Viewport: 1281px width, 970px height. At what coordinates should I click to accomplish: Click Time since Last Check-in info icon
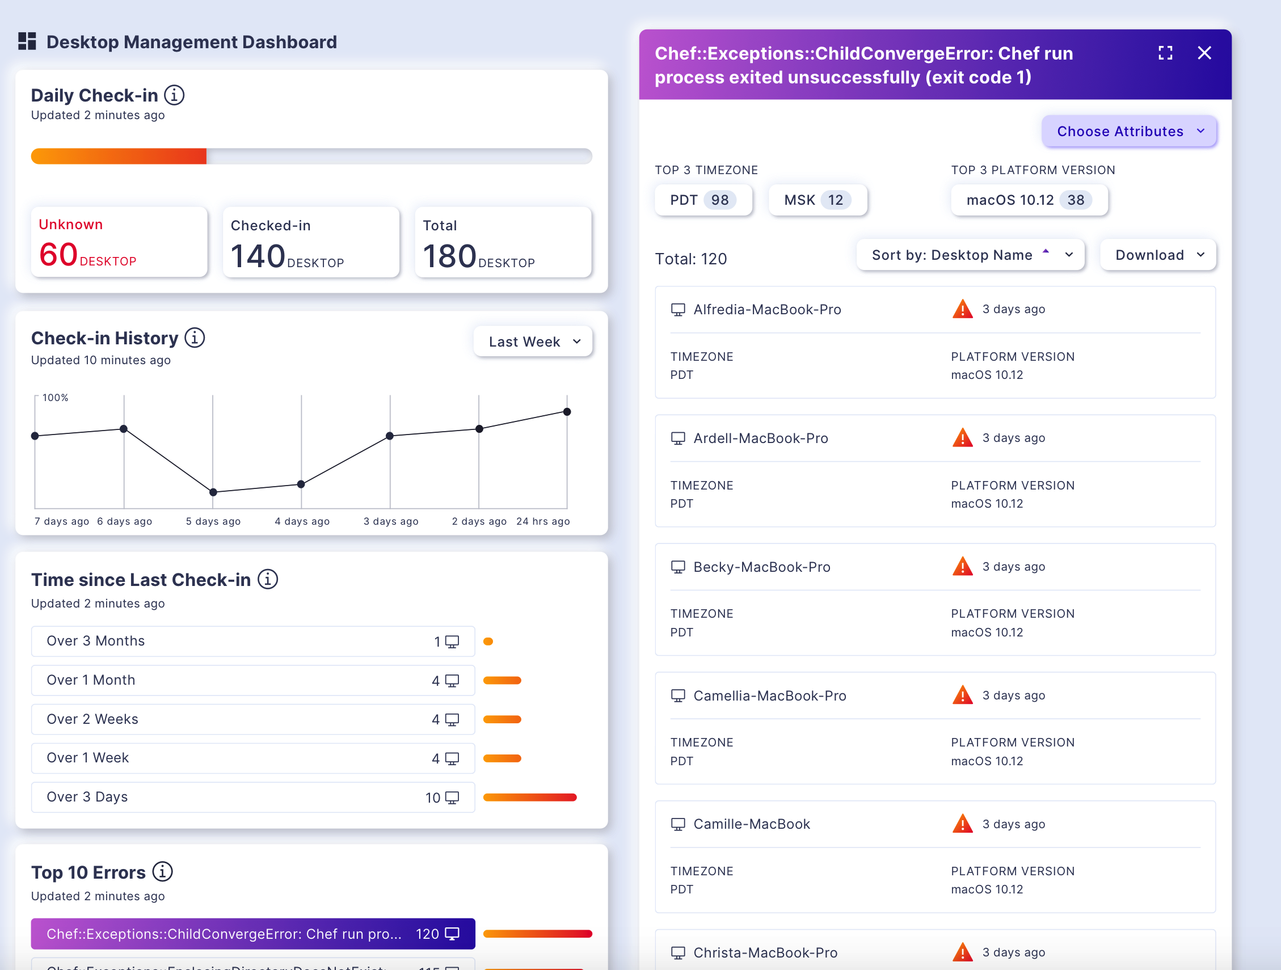pyautogui.click(x=268, y=579)
